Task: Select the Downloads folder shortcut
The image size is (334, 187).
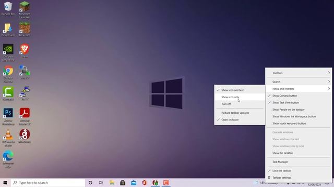Action: click(x=8, y=30)
